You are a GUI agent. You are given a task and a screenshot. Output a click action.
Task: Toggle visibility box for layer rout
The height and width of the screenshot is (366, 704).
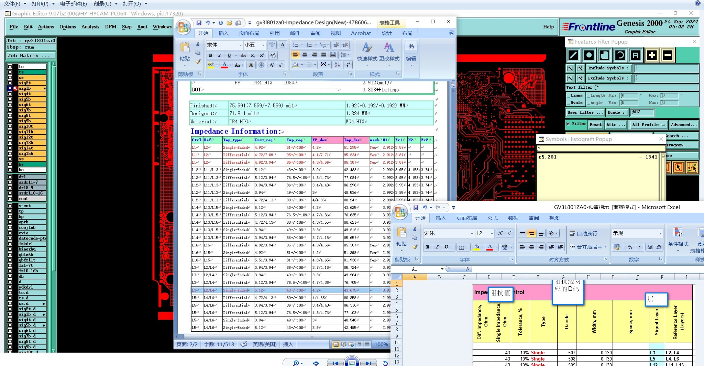[10, 199]
